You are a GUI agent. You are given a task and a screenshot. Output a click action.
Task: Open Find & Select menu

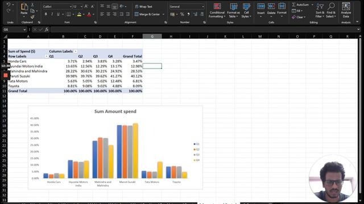point(331,10)
